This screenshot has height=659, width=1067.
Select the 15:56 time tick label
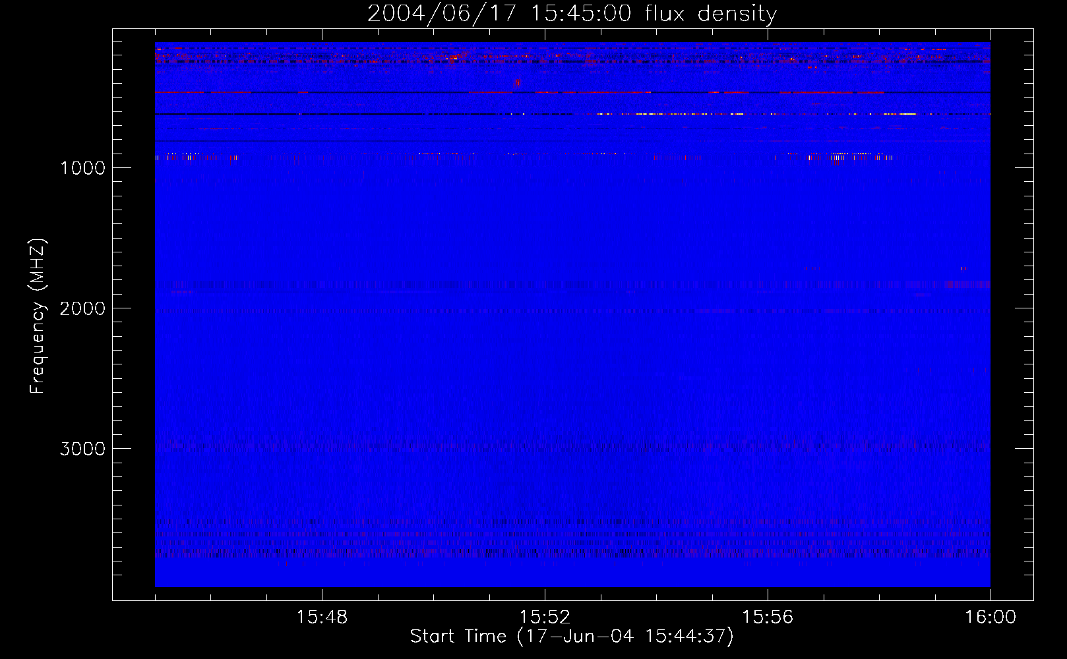click(768, 617)
